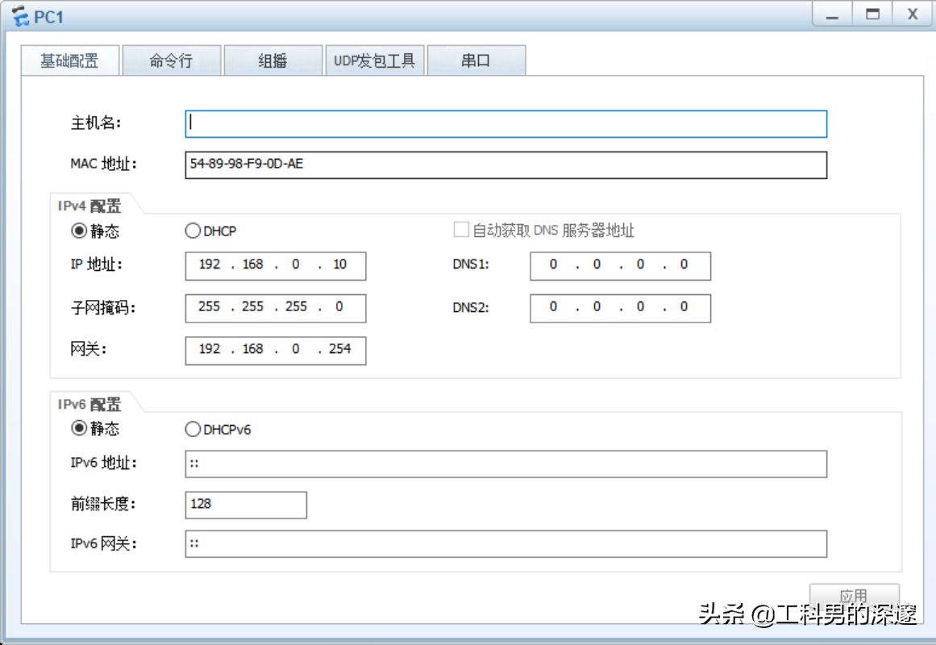Screen dimensions: 936x645
Task: Click the 应用 apply button
Action: click(855, 596)
